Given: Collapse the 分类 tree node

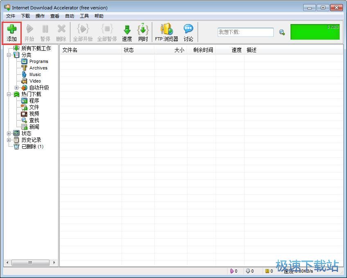Looking at the screenshot, I should (9, 55).
